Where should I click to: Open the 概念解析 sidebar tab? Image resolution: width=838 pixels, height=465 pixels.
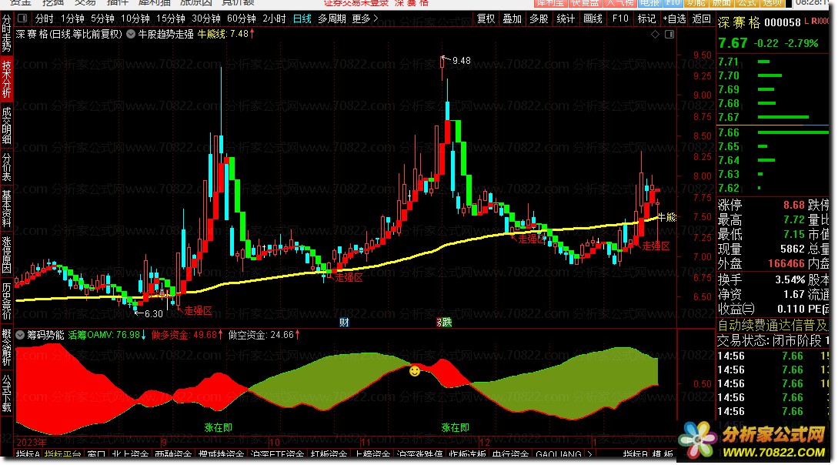6,347
